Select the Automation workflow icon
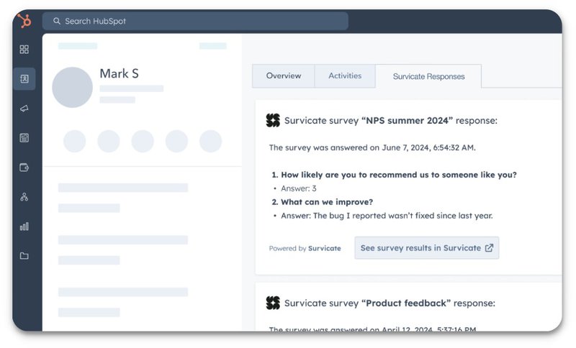Image resolution: width=576 pixels, height=348 pixels. (x=24, y=197)
